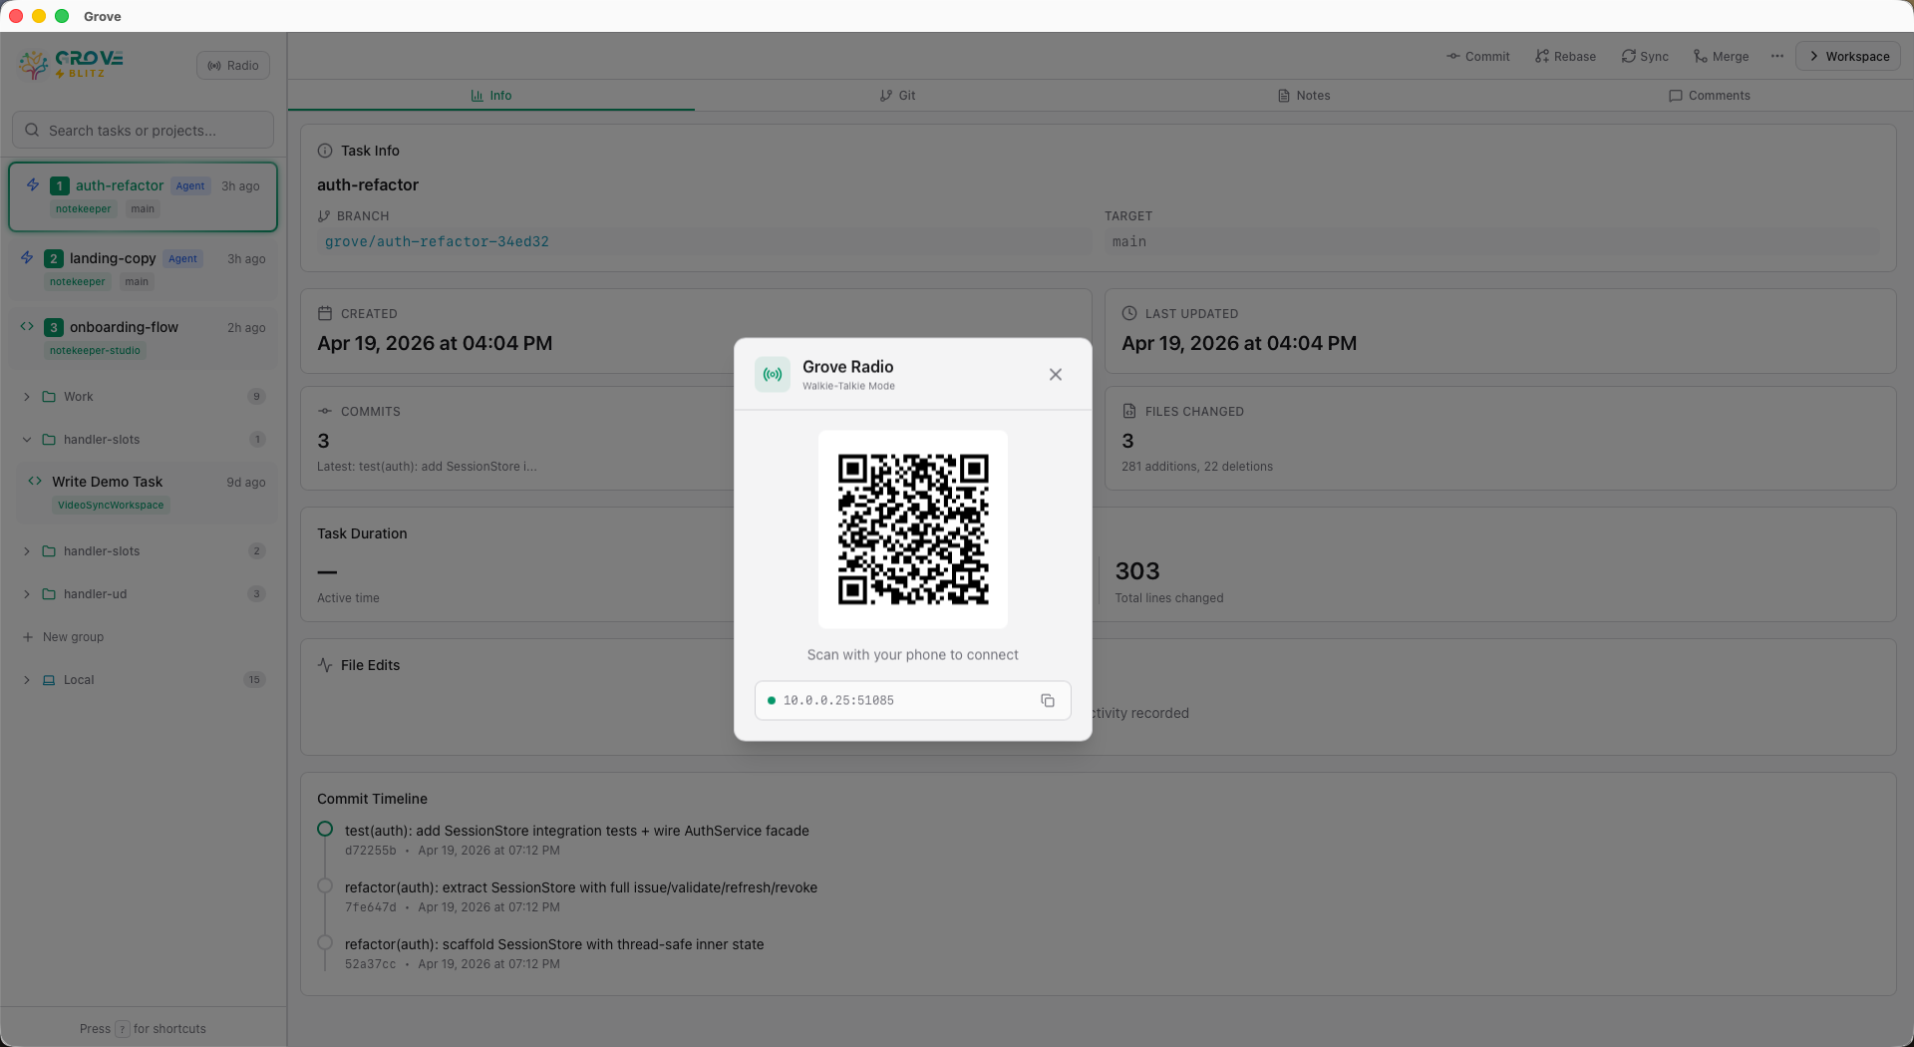This screenshot has height=1047, width=1914.
Task: Switch to the Notes tab
Action: pos(1304,96)
